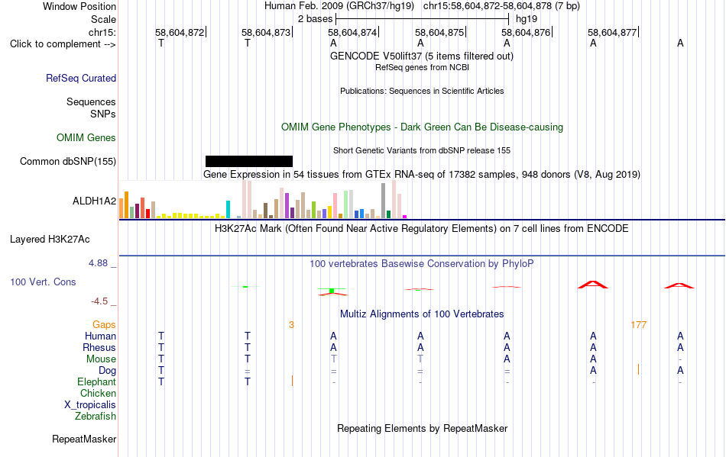The width and height of the screenshot is (726, 457).
Task: Click the 4.88 PhyloP scale value
Action: (x=98, y=263)
